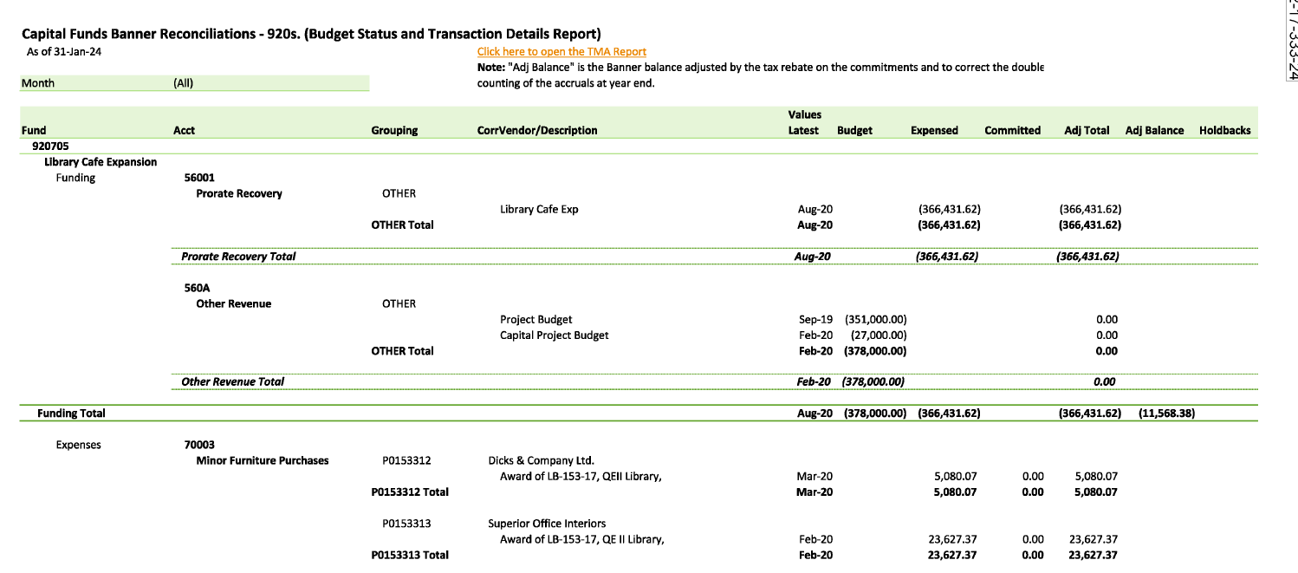Click the Adj Balance column header
Screen dimensions: 1298x573
click(x=1154, y=131)
